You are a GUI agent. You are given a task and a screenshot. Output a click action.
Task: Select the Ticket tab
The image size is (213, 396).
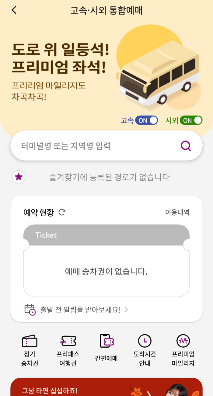click(x=46, y=235)
